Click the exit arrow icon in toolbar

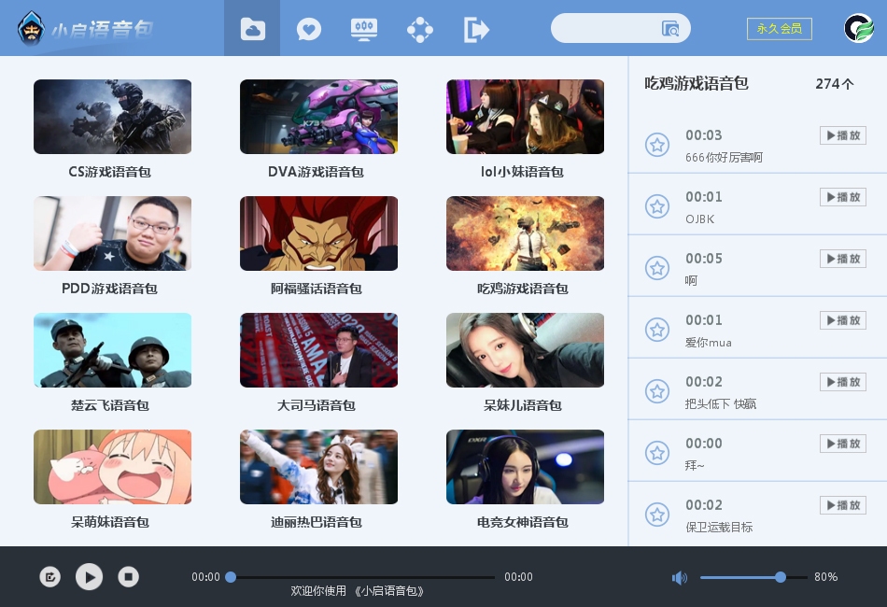(476, 28)
